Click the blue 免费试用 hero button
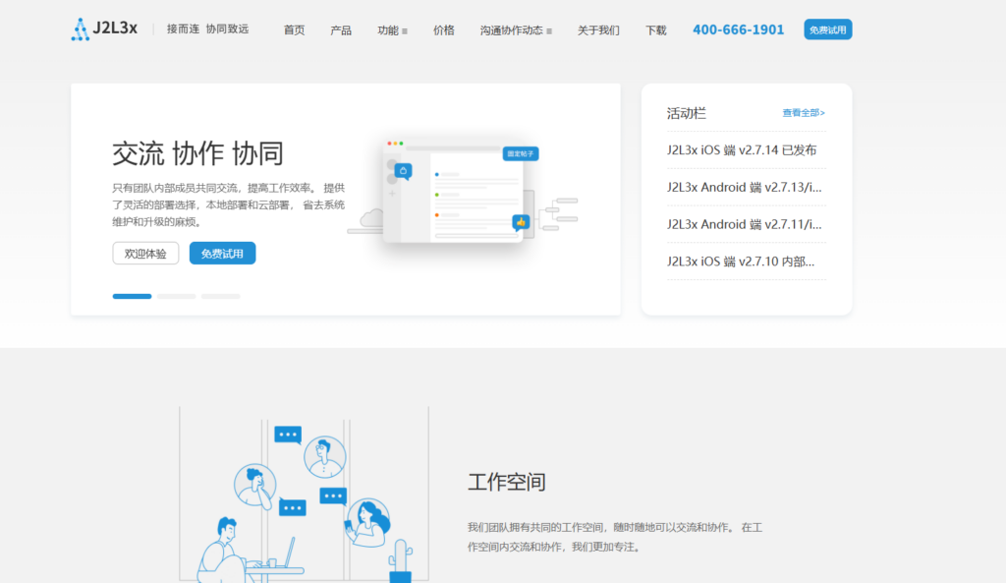This screenshot has width=1006, height=583. [222, 253]
